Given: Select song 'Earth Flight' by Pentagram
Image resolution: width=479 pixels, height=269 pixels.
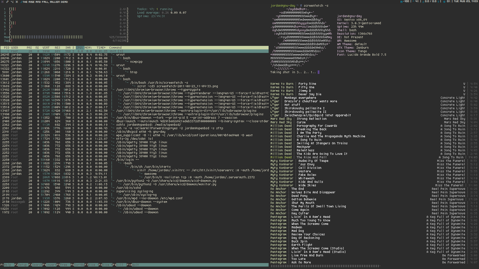Looking at the screenshot, I should click(x=374, y=245).
